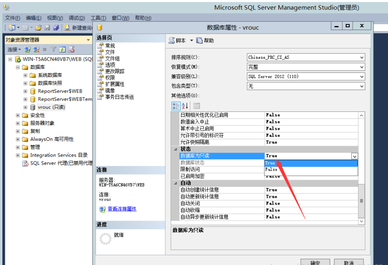Open the 包含类型 containment type dropdown
The image size is (388, 265).
[362, 86]
